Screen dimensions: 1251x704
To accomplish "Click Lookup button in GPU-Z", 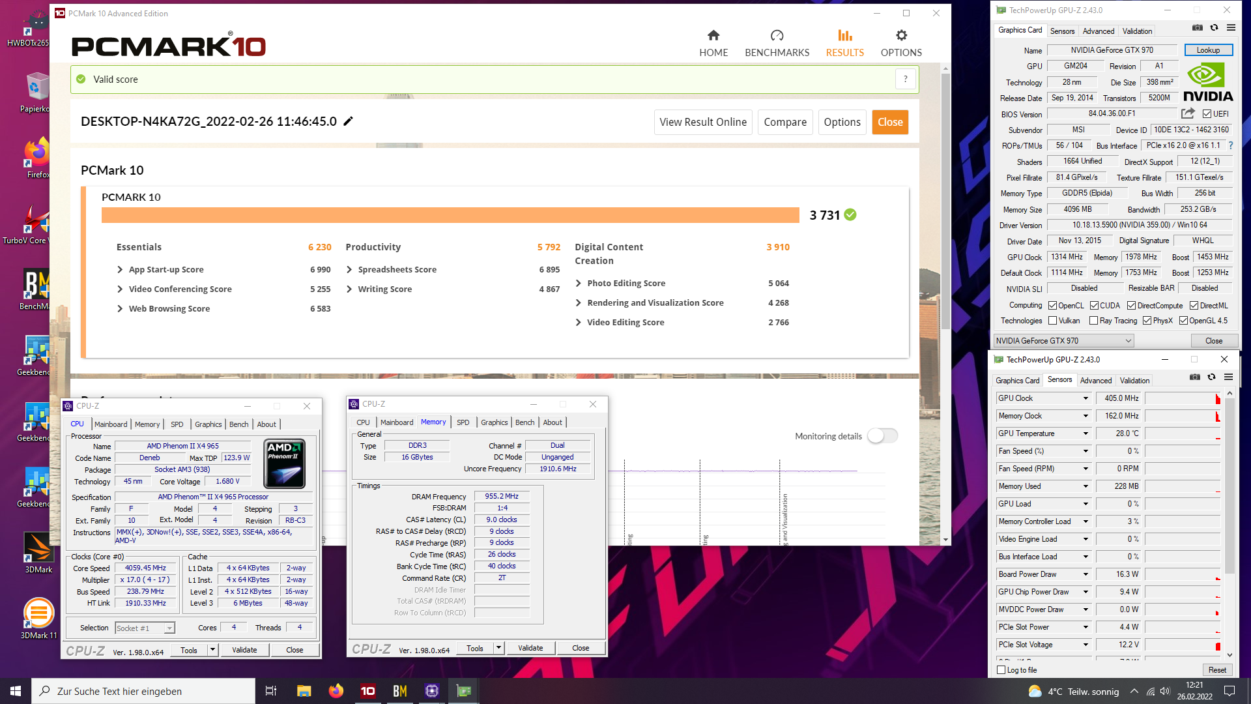I will click(1208, 50).
